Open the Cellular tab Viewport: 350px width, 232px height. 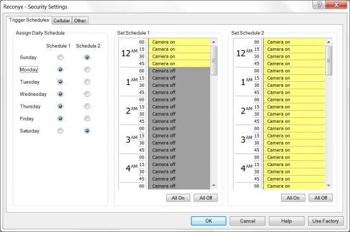coord(62,21)
